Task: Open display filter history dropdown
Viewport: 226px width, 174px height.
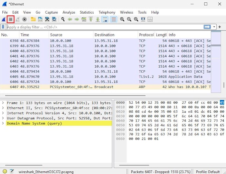Action: (214, 27)
